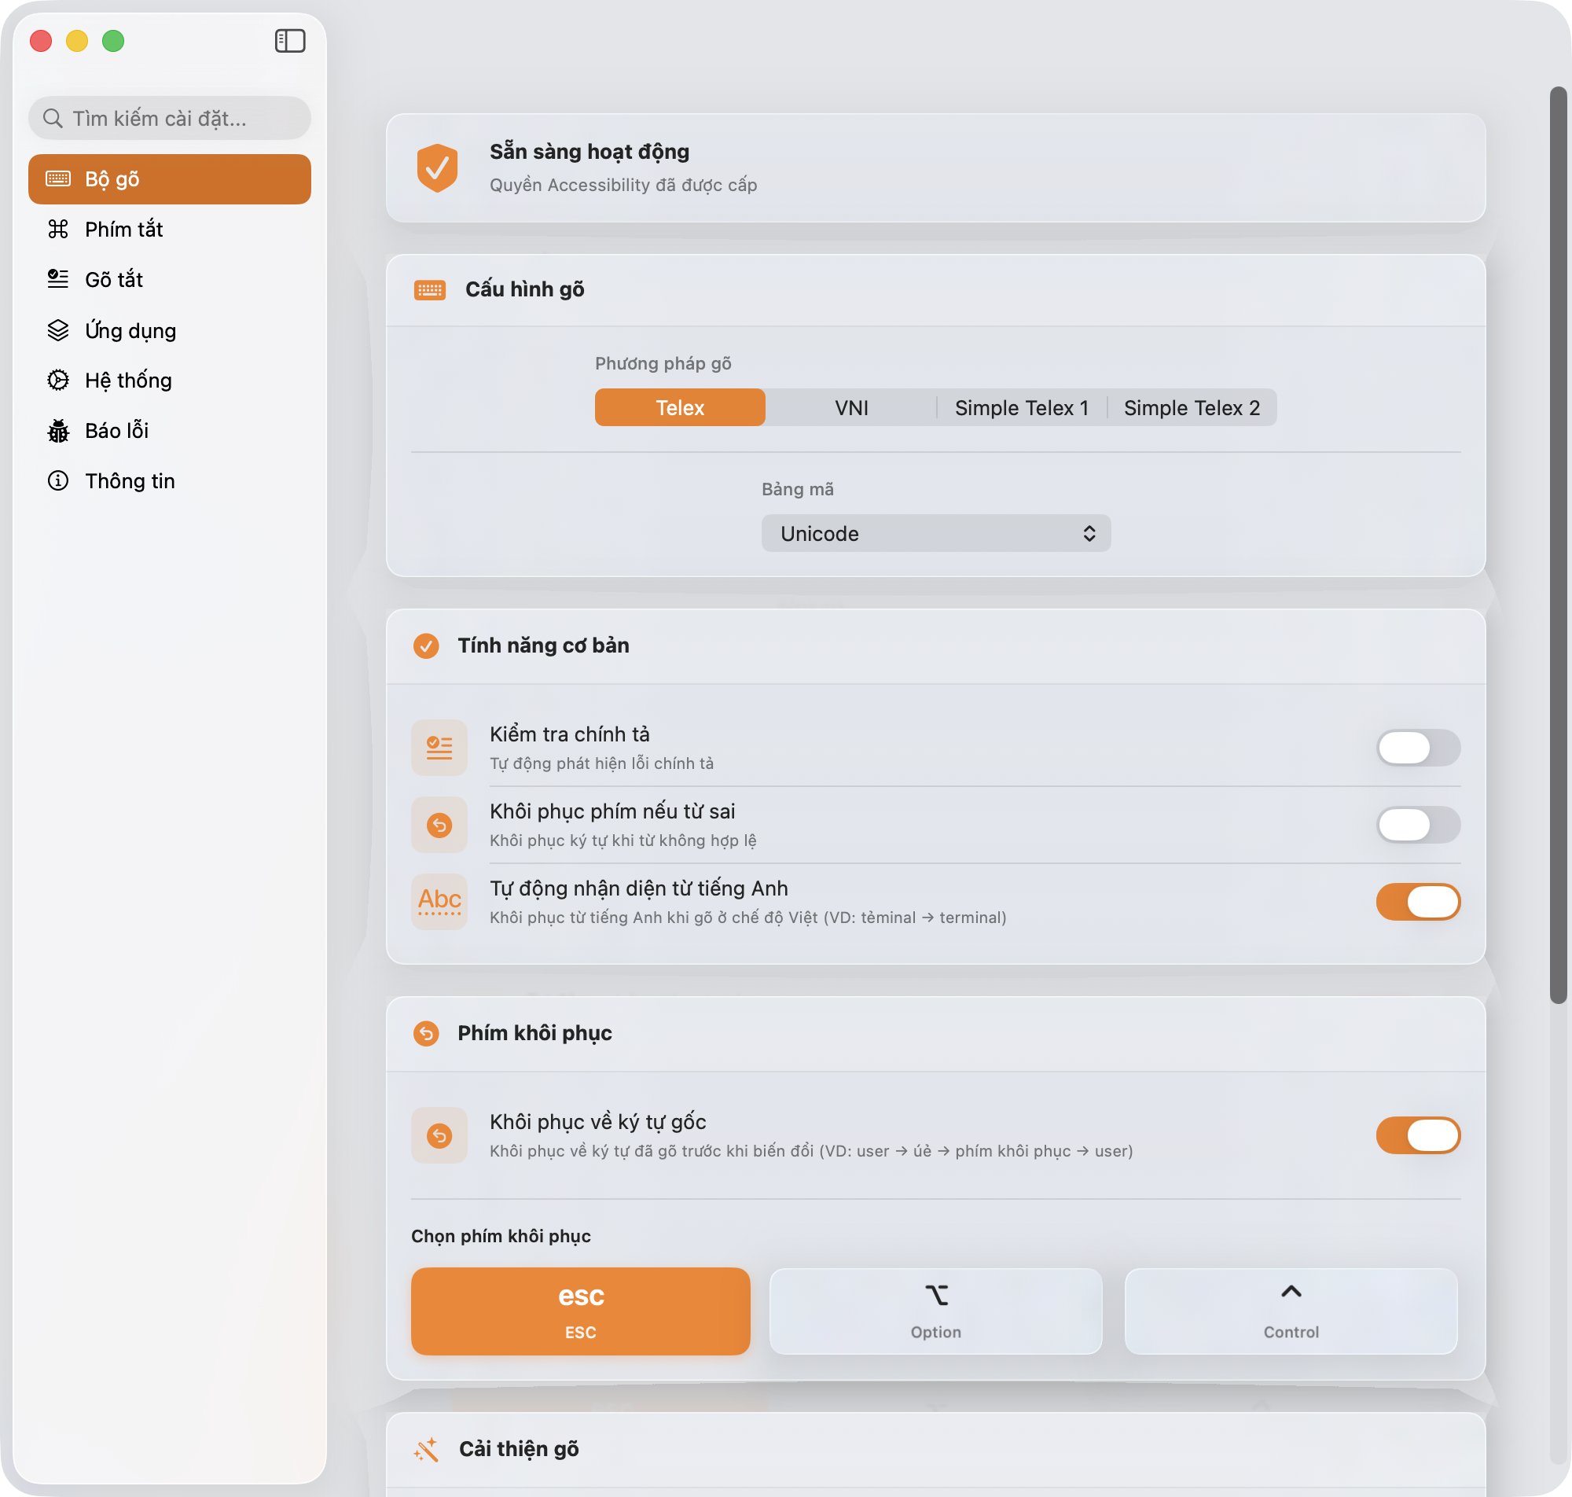Select the Telex typing method
The width and height of the screenshot is (1572, 1497).
tap(680, 408)
